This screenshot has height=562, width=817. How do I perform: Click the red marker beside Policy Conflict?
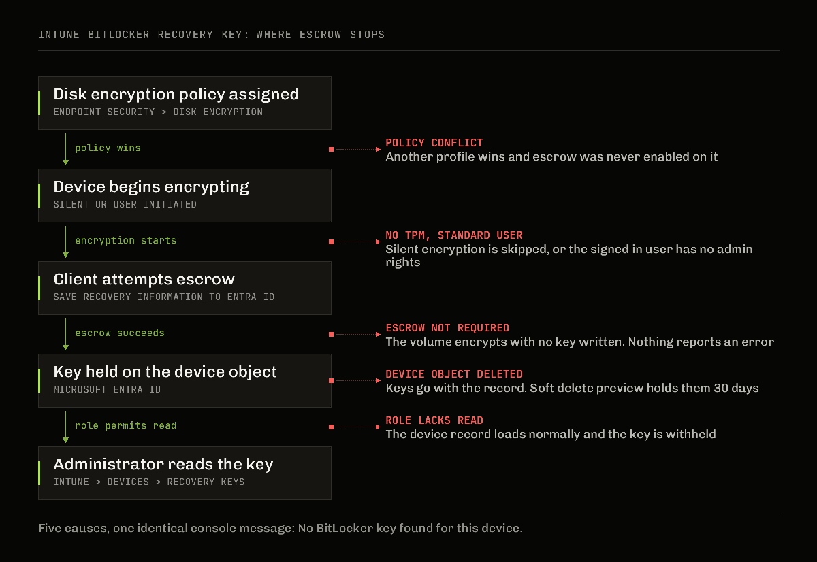coord(331,149)
